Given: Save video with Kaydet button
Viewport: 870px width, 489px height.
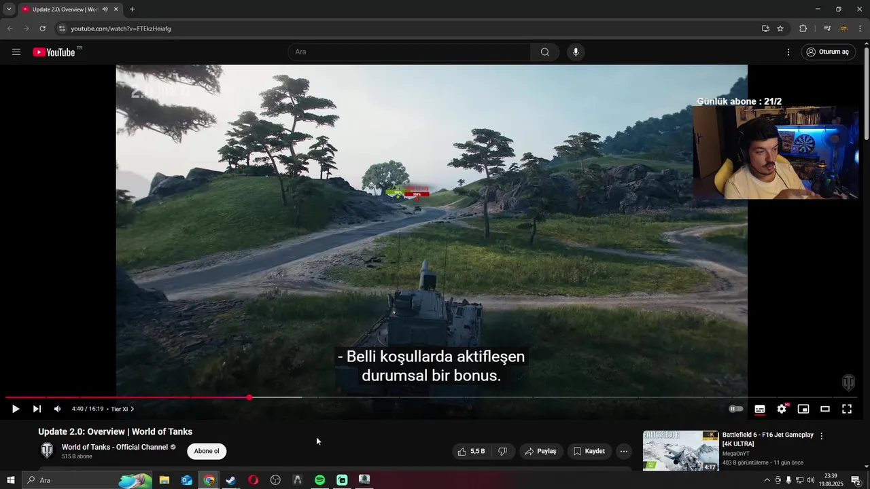Looking at the screenshot, I should coord(589,451).
